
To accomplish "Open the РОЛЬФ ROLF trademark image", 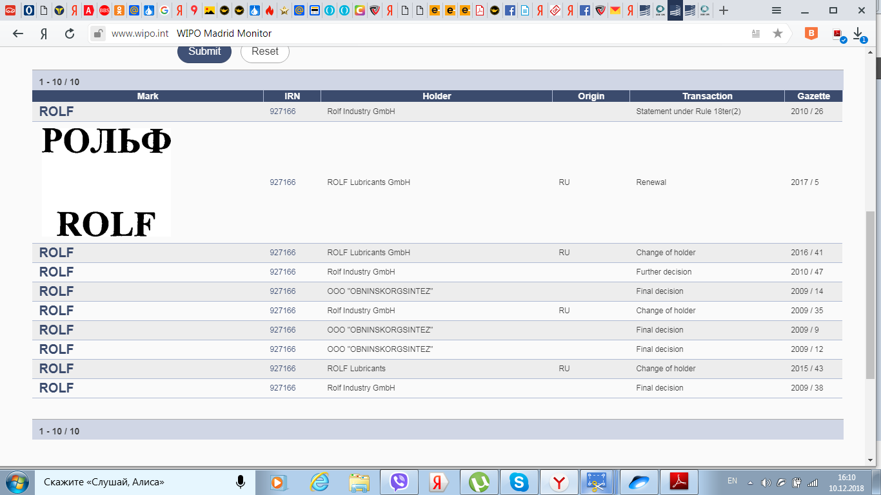I will tap(106, 182).
